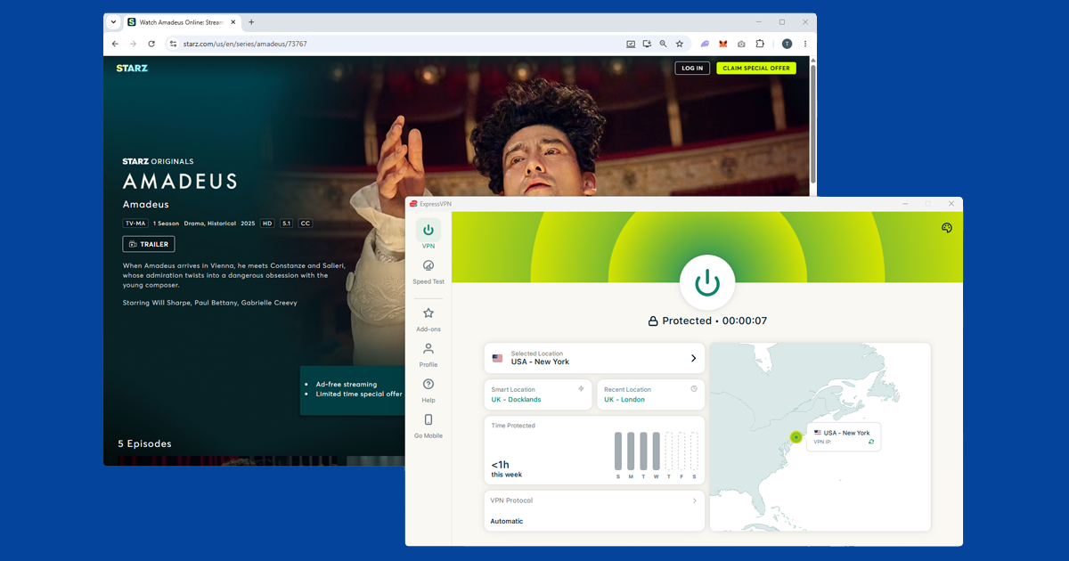Open Chrome tab search dropdown arrow
Image resolution: width=1069 pixels, height=561 pixels.
tap(113, 21)
